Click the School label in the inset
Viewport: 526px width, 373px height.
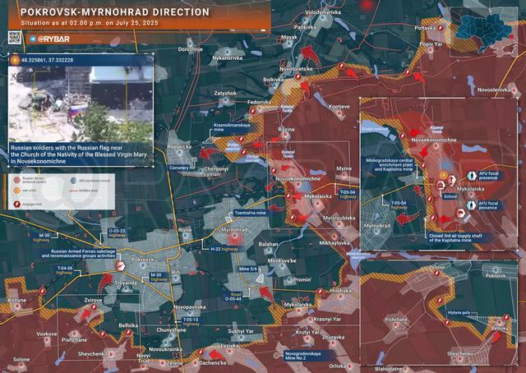(450, 197)
